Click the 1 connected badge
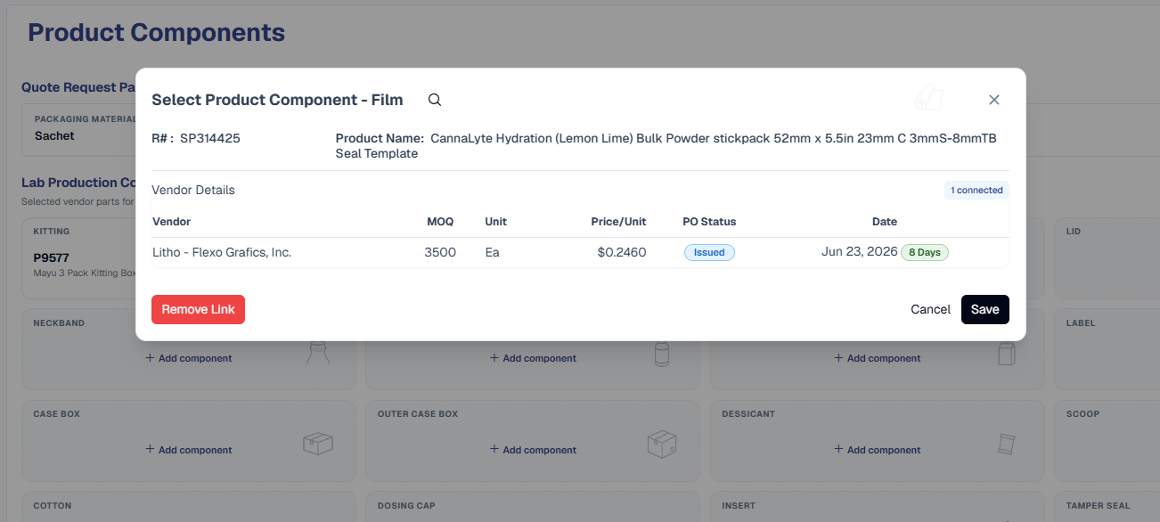 click(x=976, y=190)
